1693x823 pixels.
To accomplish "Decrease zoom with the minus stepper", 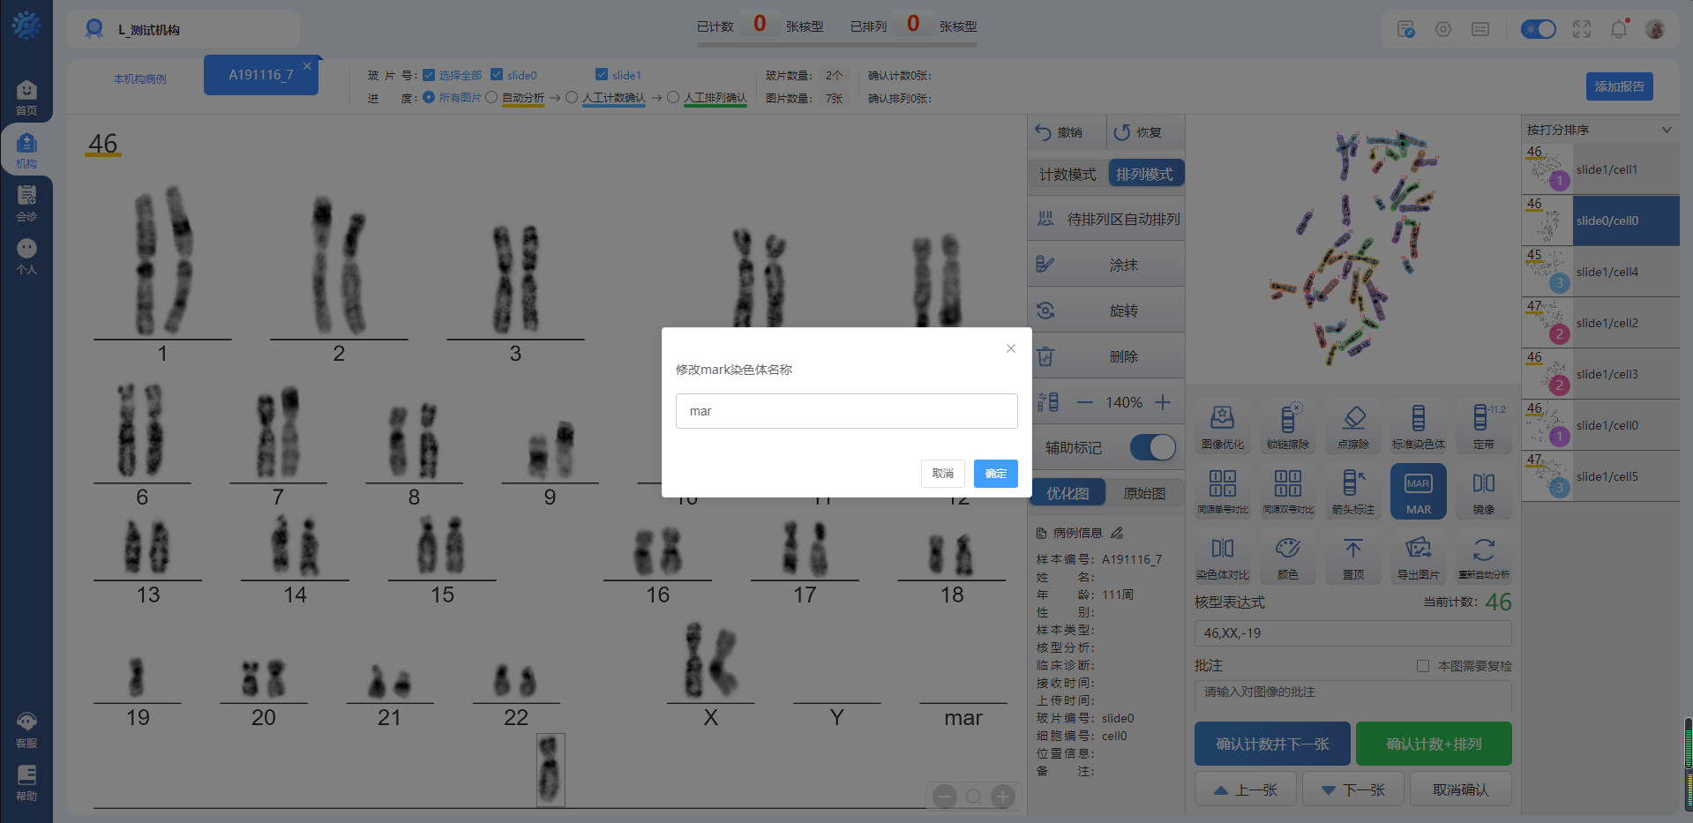I will [1084, 402].
